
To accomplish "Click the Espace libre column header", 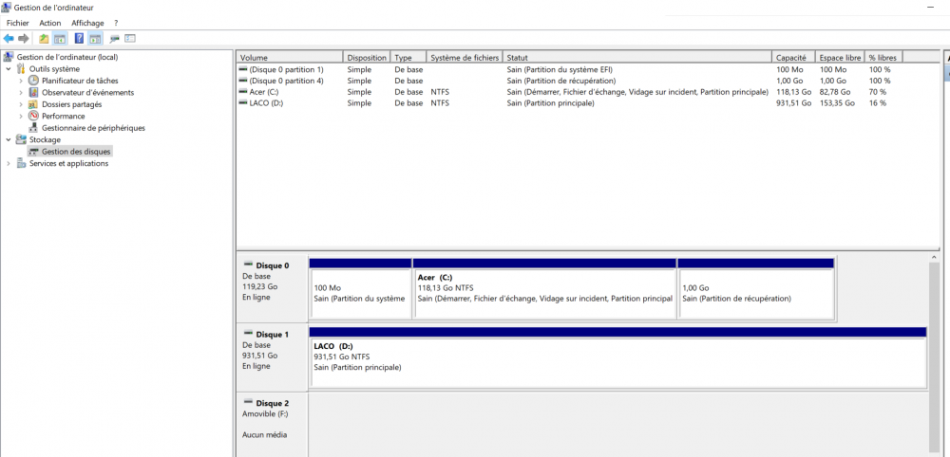I will [x=839, y=58].
